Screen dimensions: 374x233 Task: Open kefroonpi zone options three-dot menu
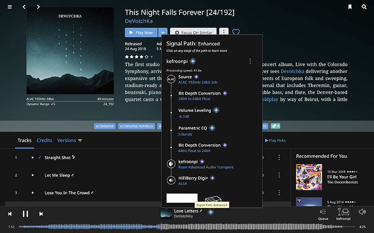point(250,61)
